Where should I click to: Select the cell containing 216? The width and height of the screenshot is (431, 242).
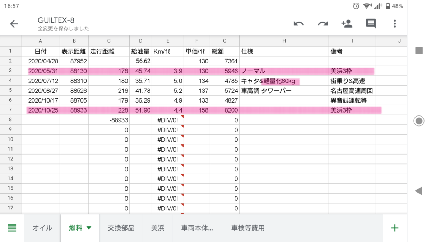tap(109, 91)
